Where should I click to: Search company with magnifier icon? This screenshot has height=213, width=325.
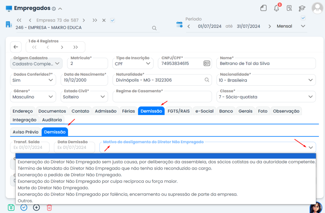coord(154,28)
